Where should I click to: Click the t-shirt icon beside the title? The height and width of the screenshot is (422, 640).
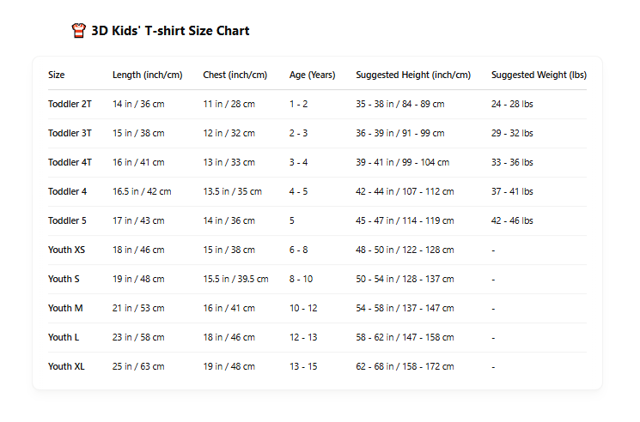point(79,31)
